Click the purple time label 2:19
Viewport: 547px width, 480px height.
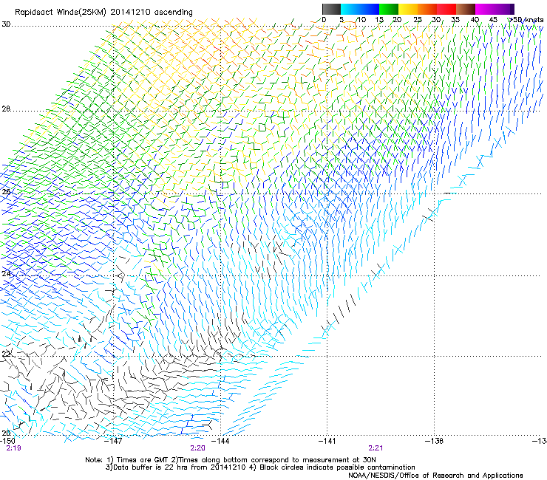pos(13,448)
